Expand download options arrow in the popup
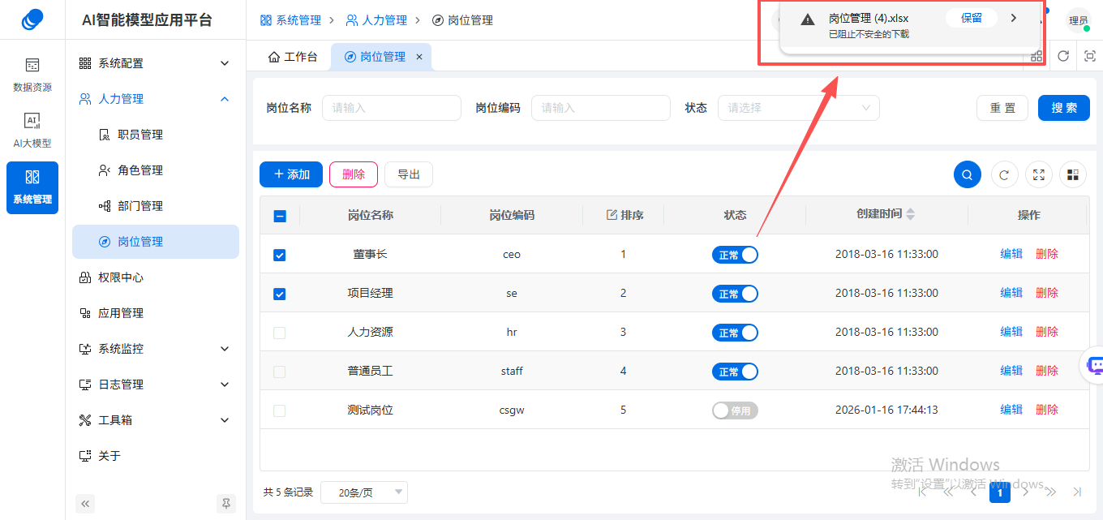Screen dimensions: 1103x520 click(1014, 18)
